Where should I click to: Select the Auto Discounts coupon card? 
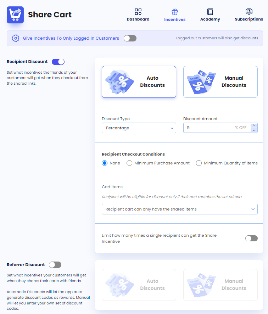coord(139,82)
